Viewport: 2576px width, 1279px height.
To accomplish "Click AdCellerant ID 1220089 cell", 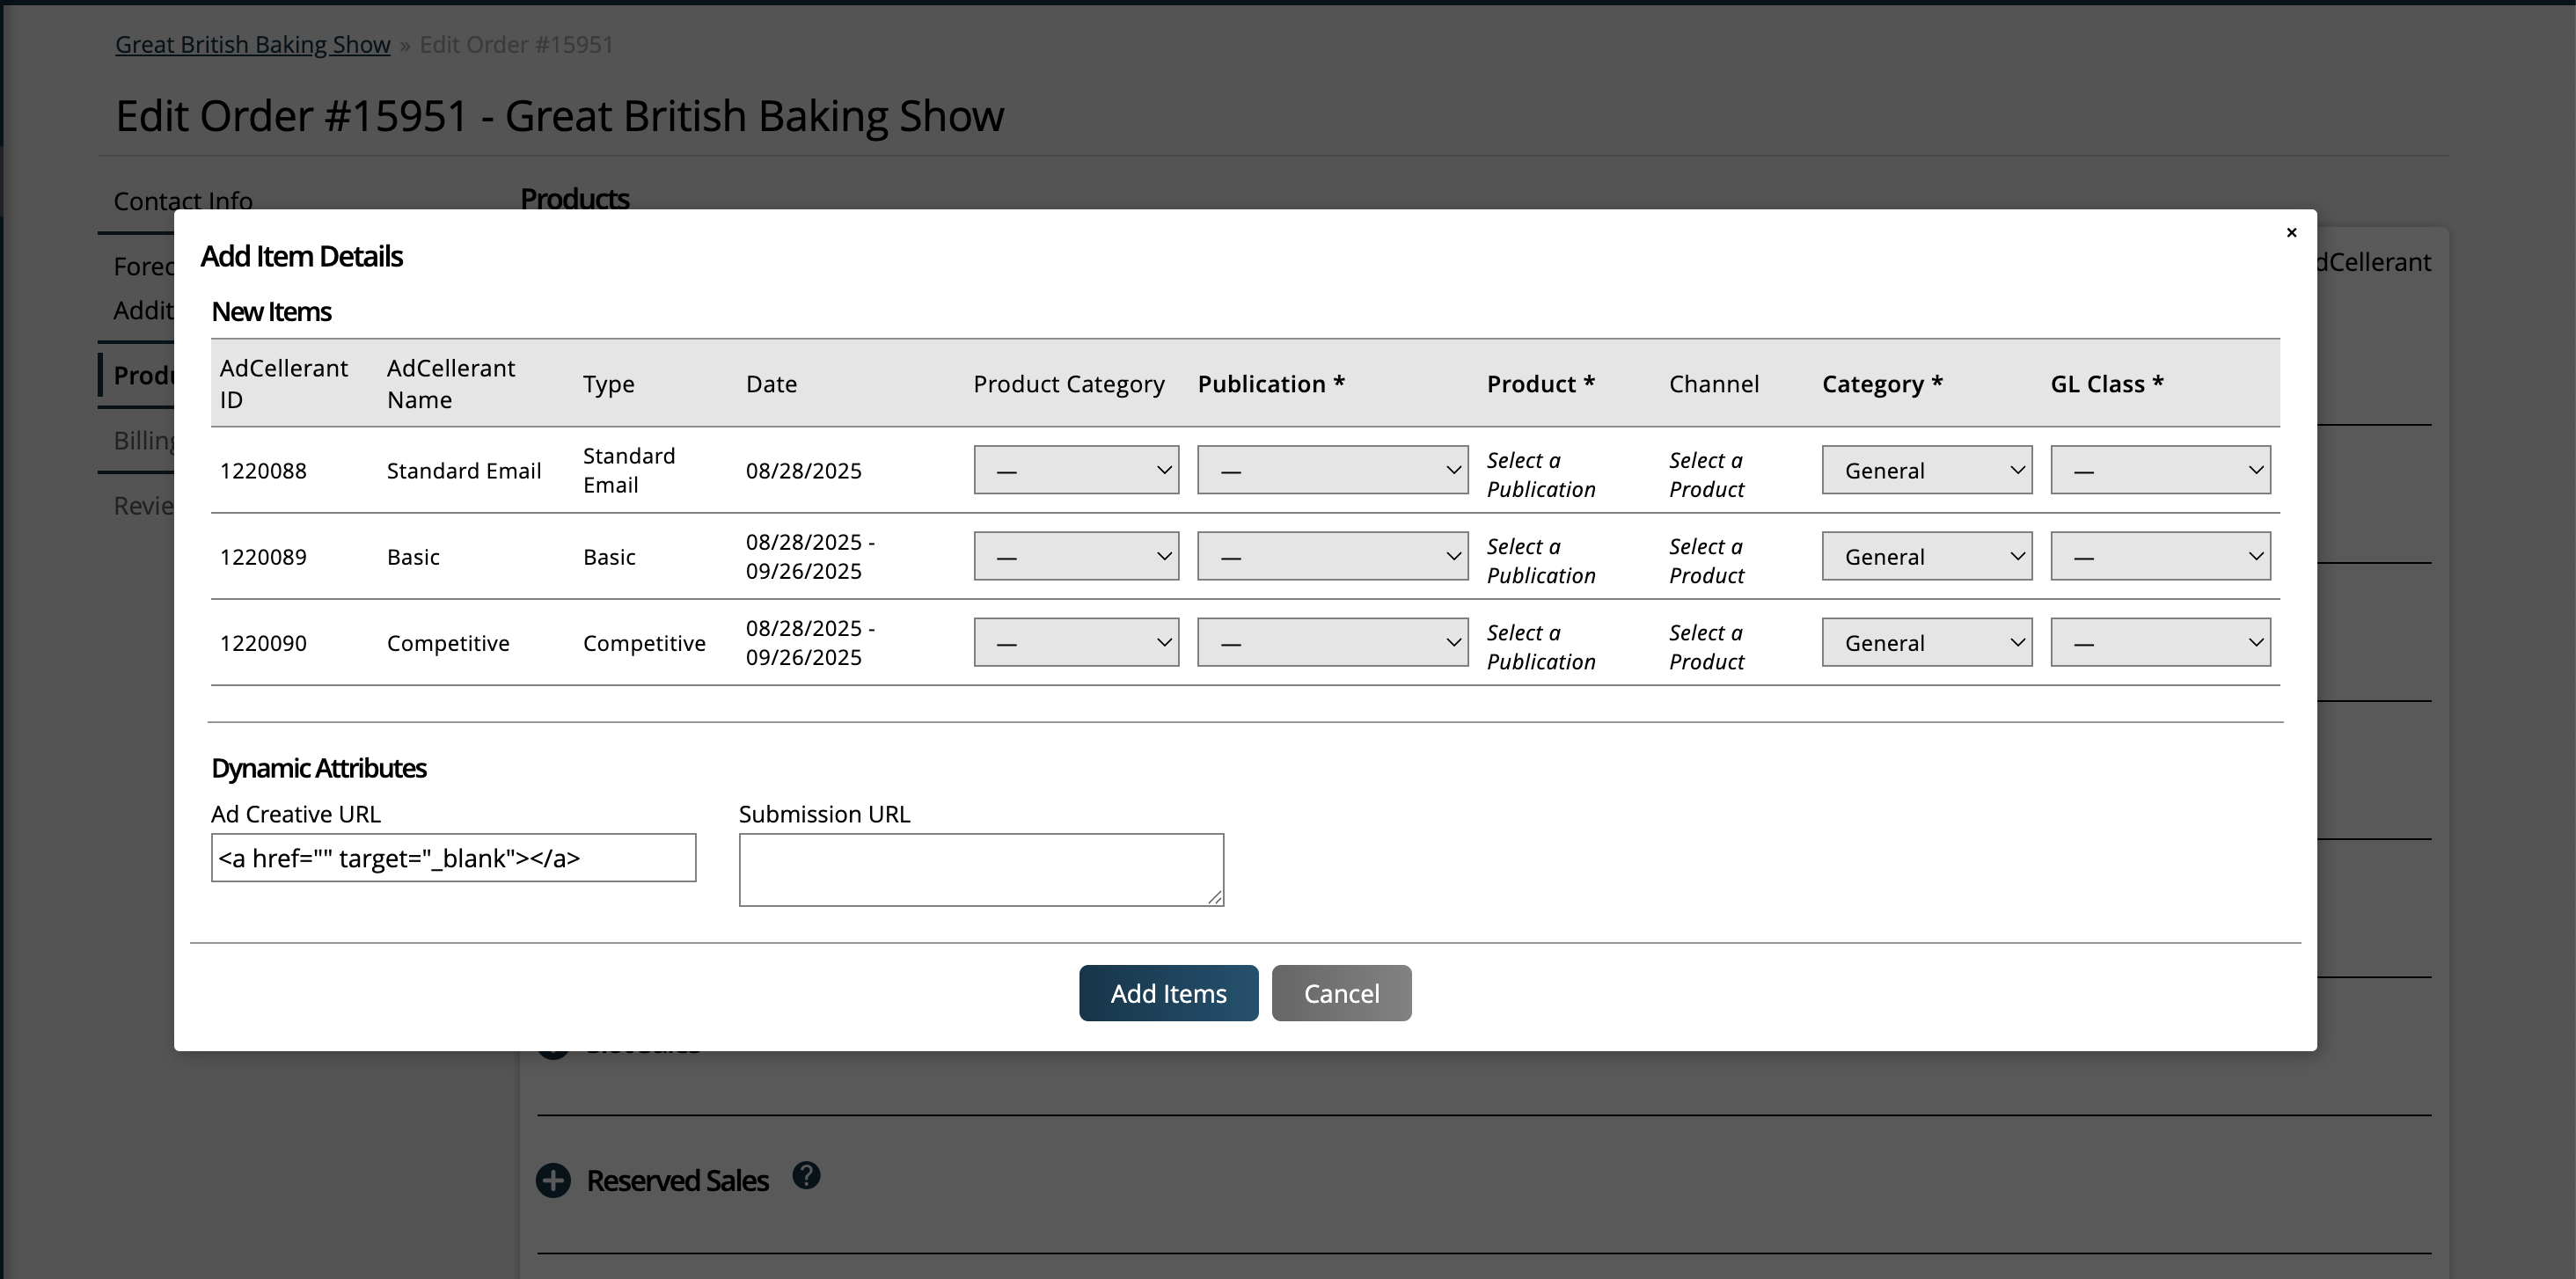I will pos(263,557).
